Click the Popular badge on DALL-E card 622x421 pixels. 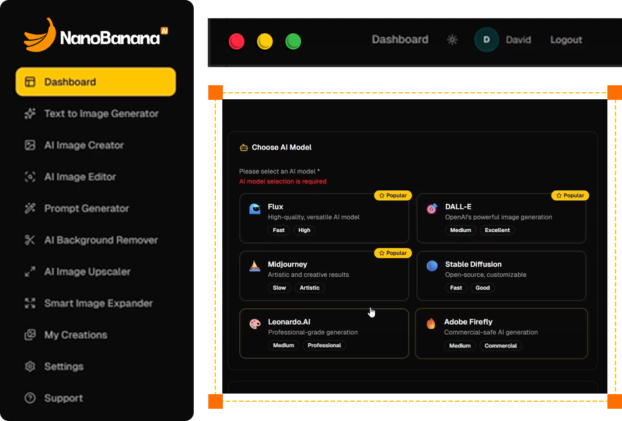pos(570,195)
